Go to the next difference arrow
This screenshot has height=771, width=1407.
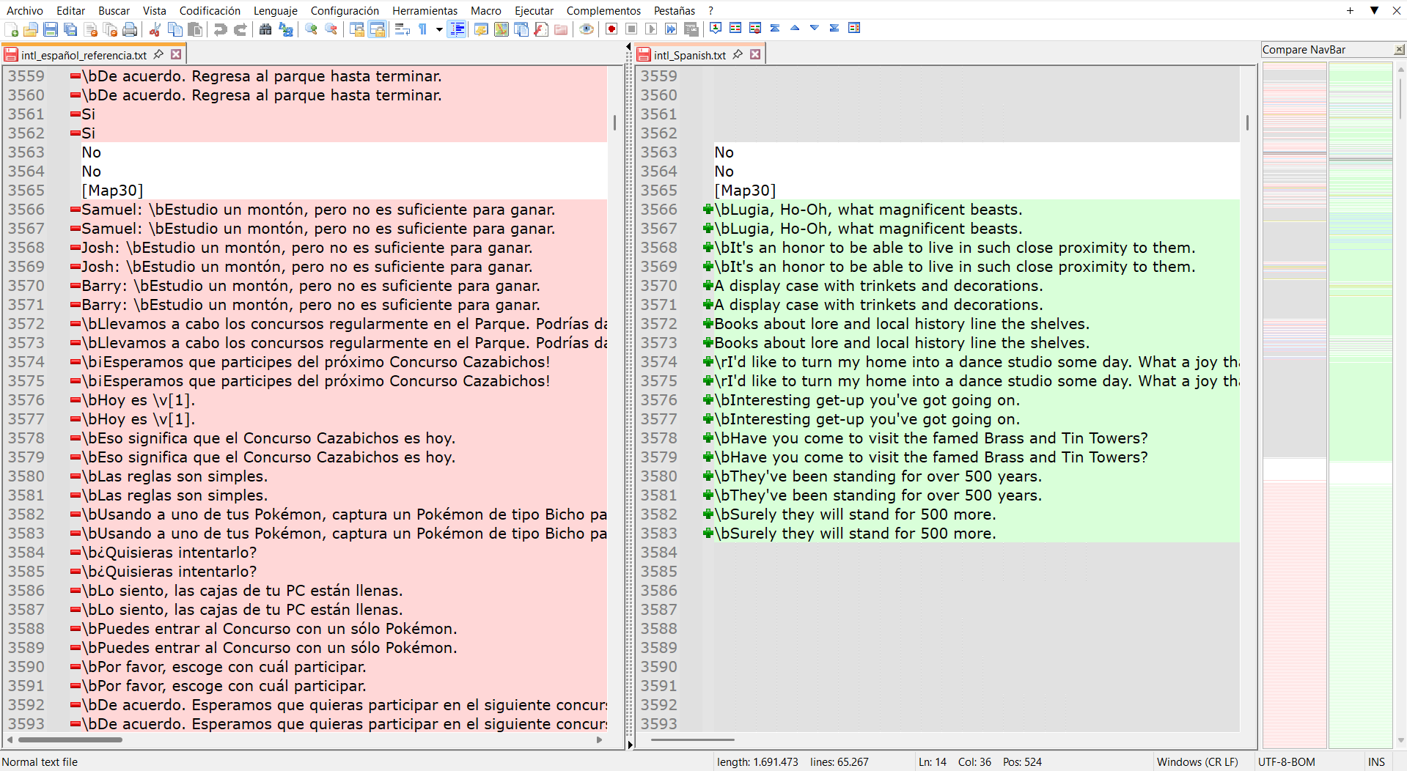[815, 28]
